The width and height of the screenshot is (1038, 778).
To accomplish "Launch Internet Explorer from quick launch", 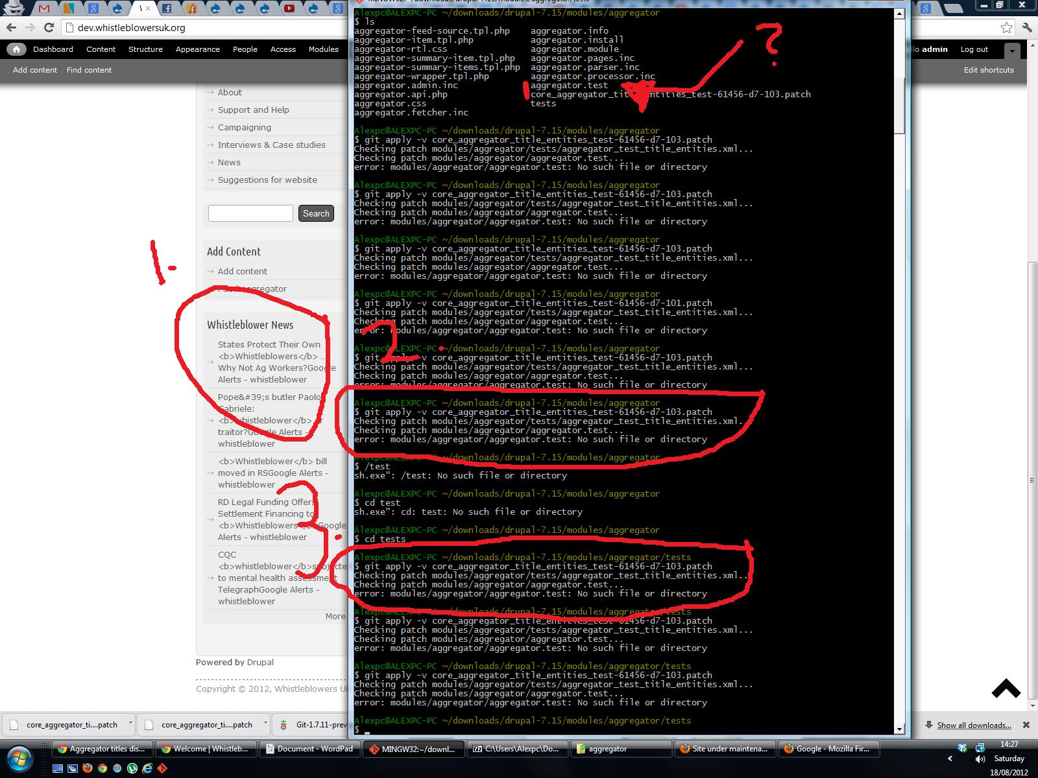I will click(147, 768).
